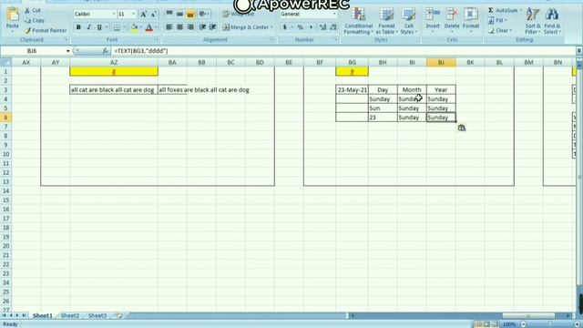Increase decimal places
This screenshot has height=328, width=583.
[322, 27]
